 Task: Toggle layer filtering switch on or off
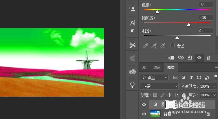(x=216, y=78)
